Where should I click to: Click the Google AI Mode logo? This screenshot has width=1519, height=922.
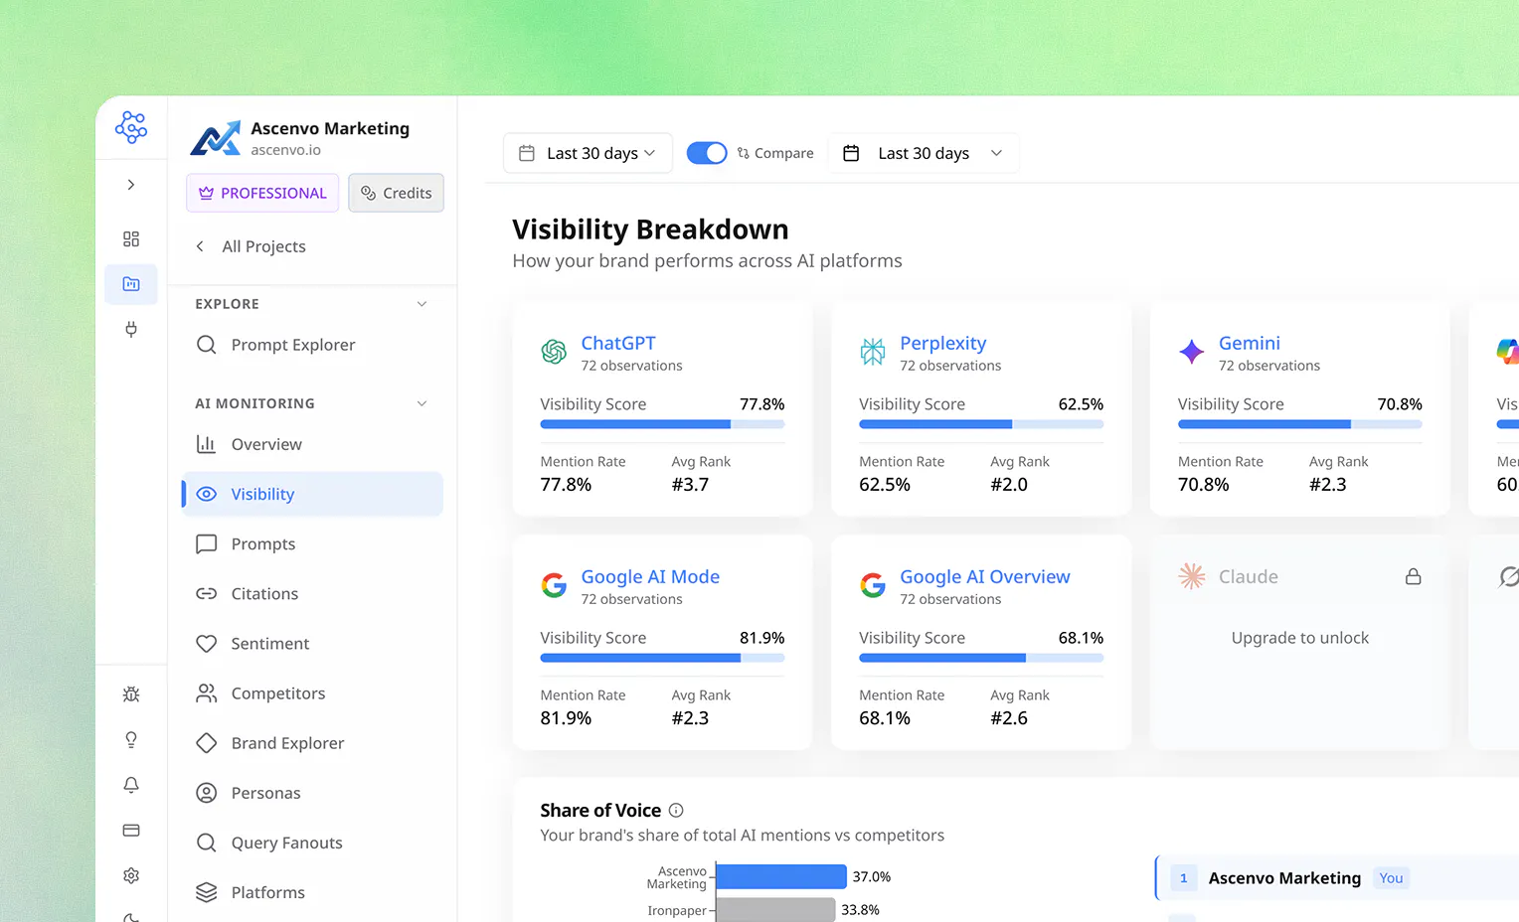554,585
